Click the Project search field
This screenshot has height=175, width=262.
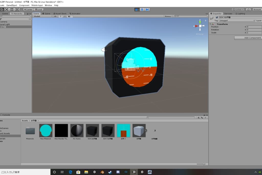pyautogui.click(x=171, y=118)
